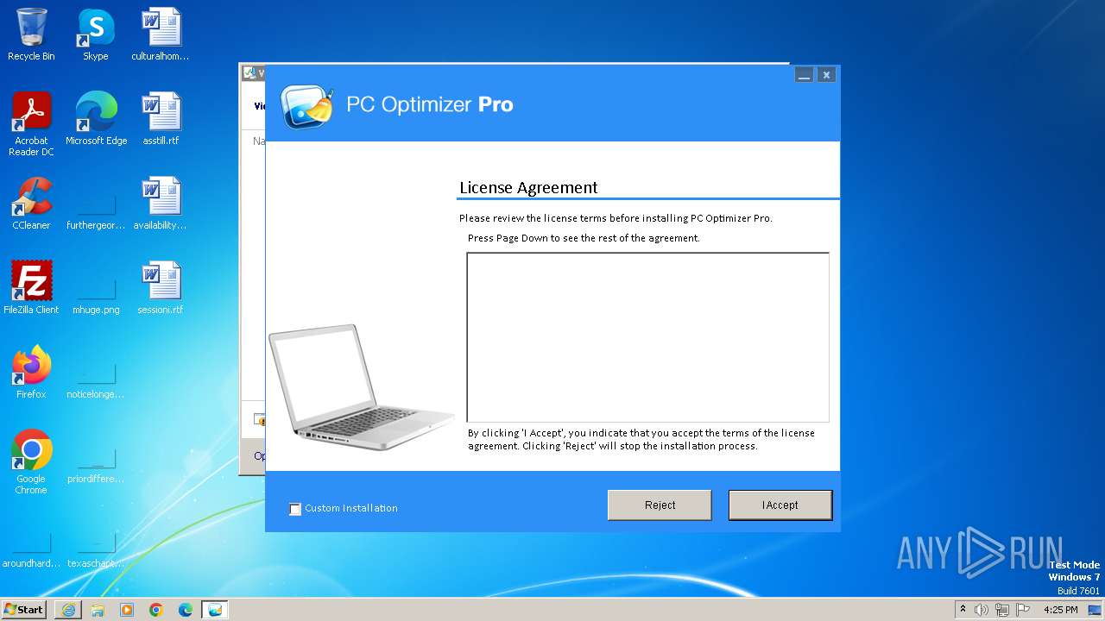This screenshot has height=621, width=1105.
Task: Open Internet Explorer from the taskbar
Action: tap(68, 610)
